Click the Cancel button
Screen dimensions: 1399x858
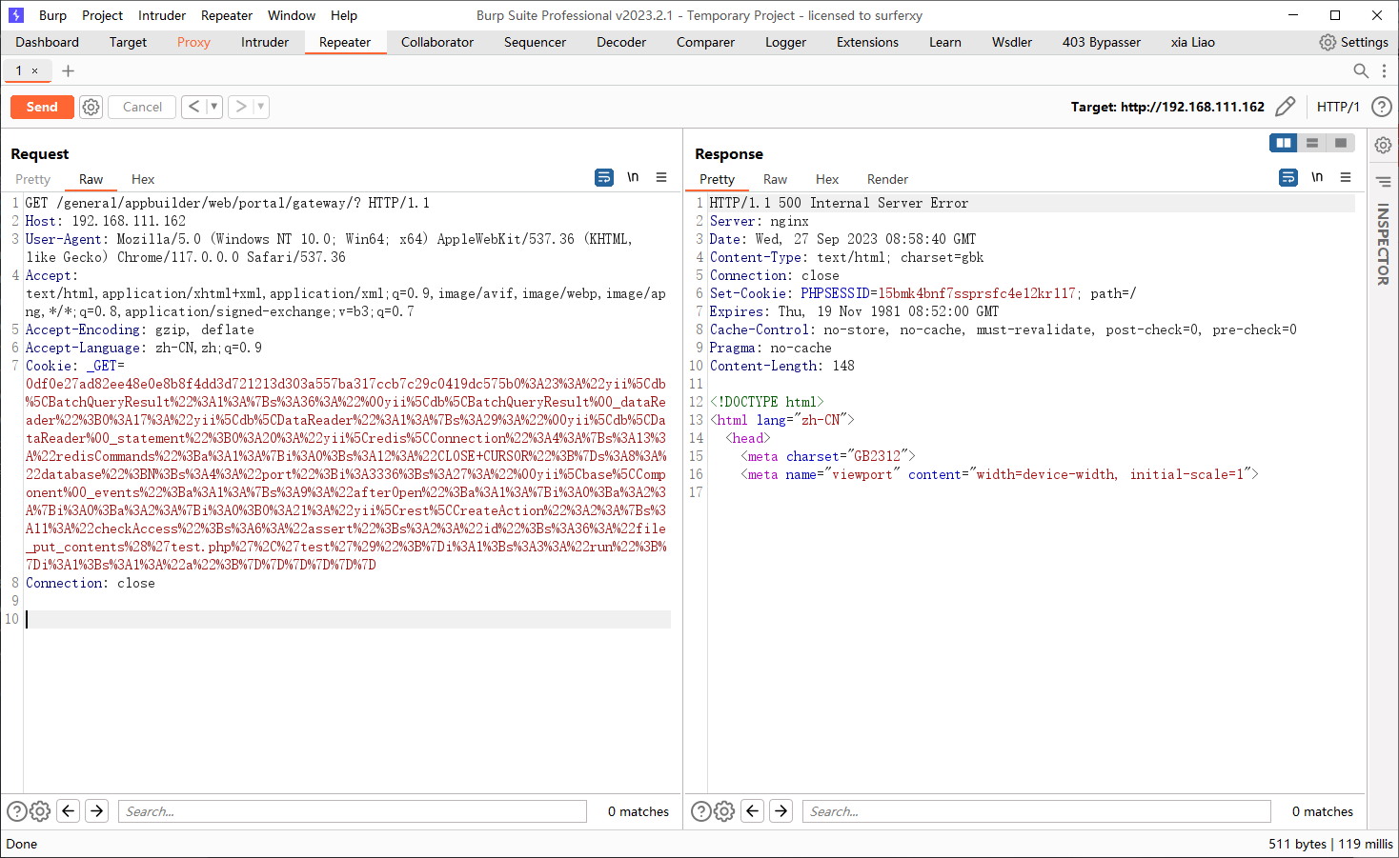pyautogui.click(x=142, y=107)
